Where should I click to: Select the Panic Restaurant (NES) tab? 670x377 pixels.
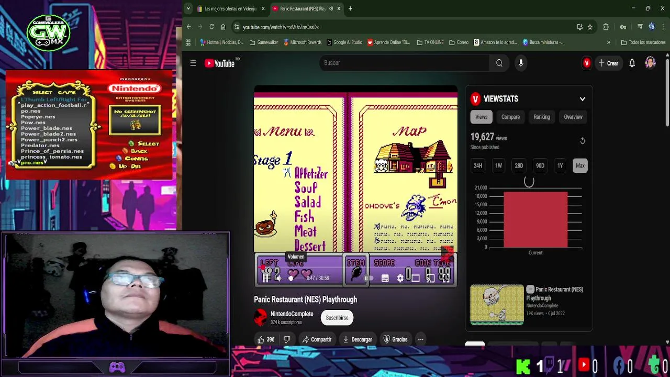(x=307, y=8)
